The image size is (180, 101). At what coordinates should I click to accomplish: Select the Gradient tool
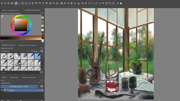pos(61,3)
